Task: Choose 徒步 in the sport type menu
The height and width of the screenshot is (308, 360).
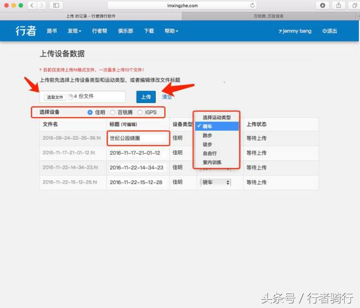Action: tap(217, 144)
